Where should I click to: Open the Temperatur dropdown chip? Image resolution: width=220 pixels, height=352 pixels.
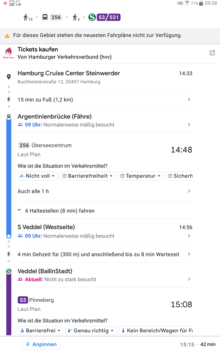point(141,176)
